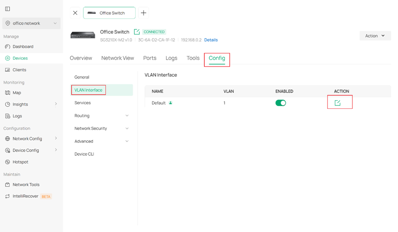
Task: Collapse the sidebar panel icon
Action: click(8, 9)
